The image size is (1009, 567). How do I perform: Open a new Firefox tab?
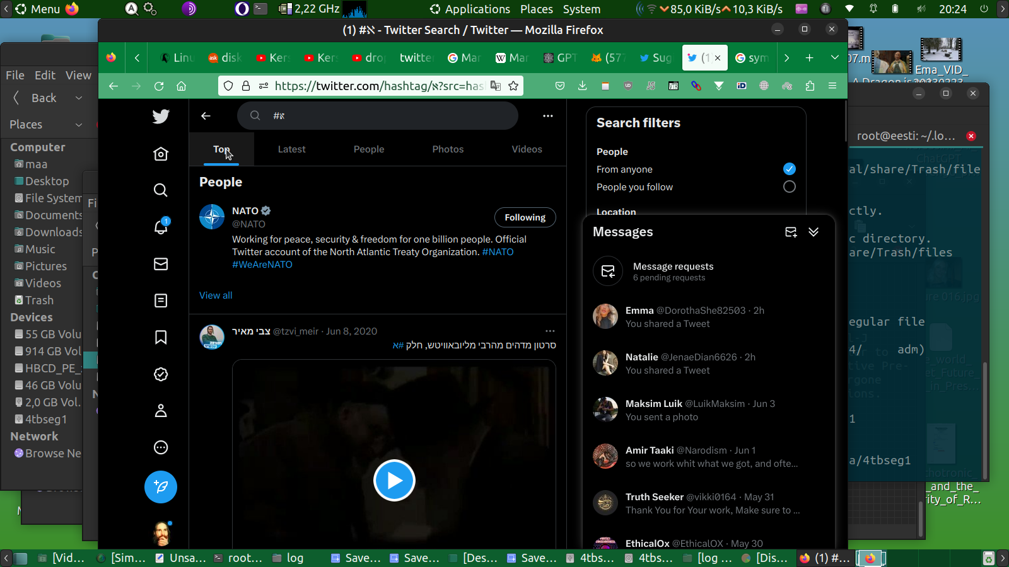click(809, 58)
